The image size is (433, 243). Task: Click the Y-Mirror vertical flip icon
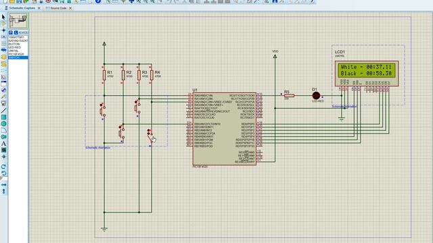point(3,191)
